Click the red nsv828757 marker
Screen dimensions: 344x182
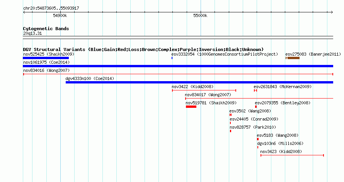click(x=230, y=131)
